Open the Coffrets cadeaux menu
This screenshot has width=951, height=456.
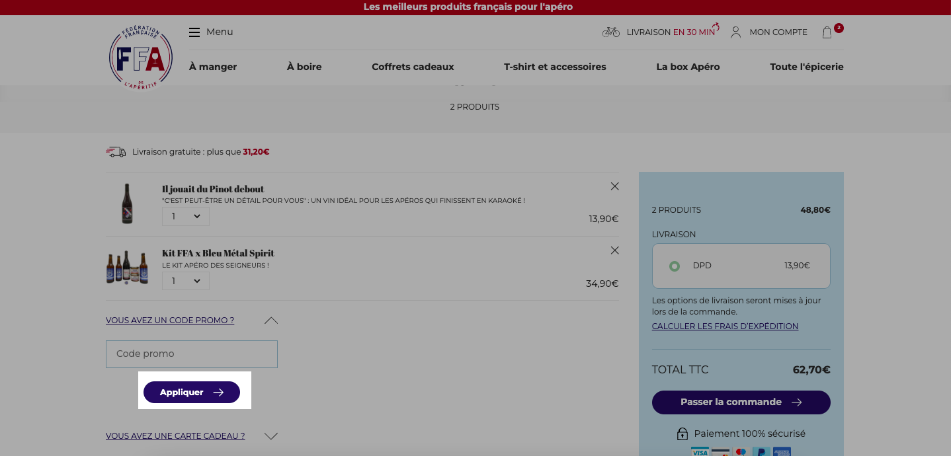point(413,67)
